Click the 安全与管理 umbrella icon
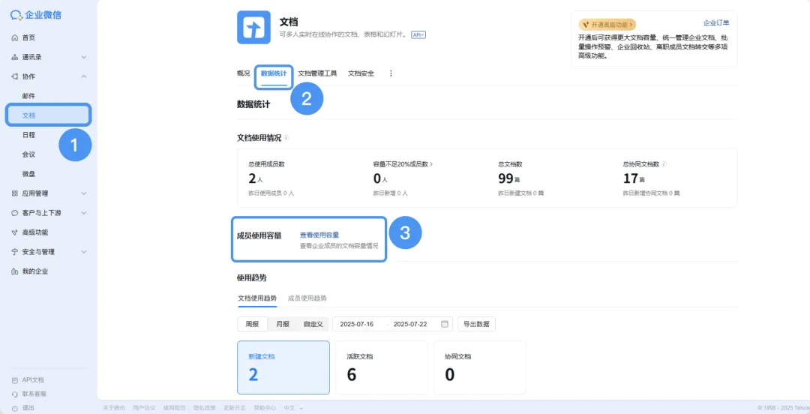The image size is (810, 414). [14, 252]
